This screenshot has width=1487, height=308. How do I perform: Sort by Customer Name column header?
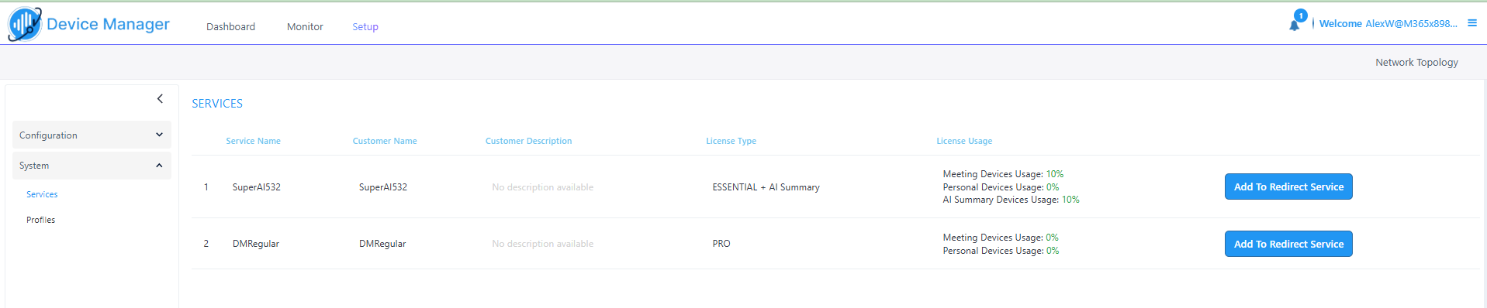tap(385, 141)
